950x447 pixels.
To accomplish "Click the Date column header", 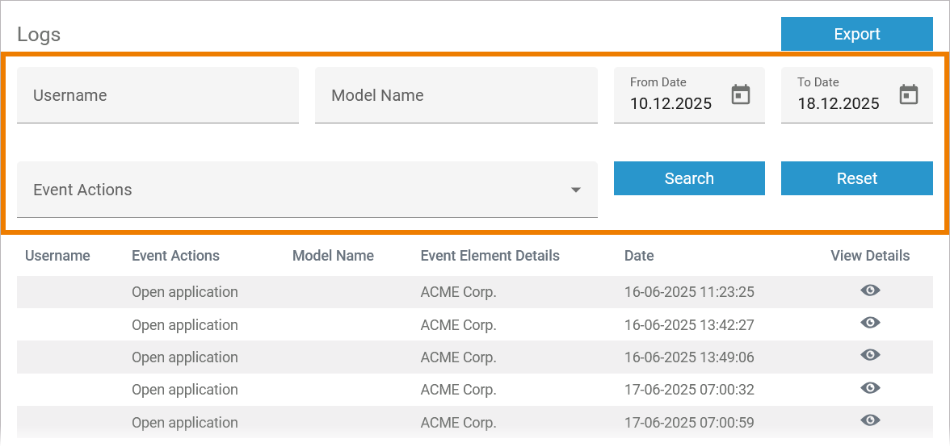I will click(x=639, y=256).
